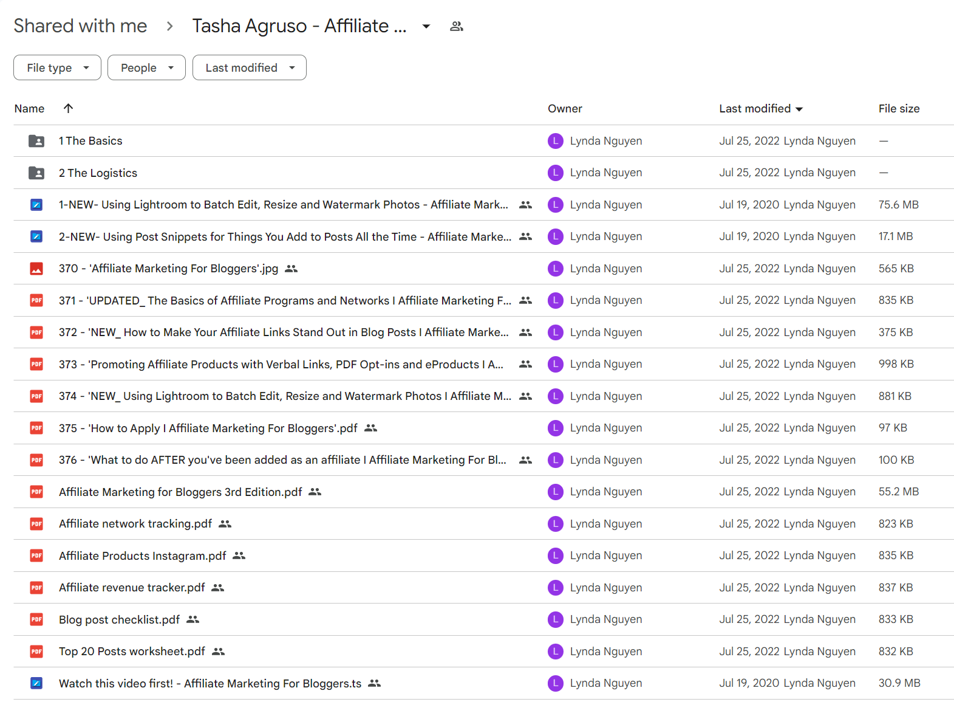Click owner Lynda Nguyen in file 373 row
Image resolution: width=954 pixels, height=702 pixels.
(x=605, y=364)
